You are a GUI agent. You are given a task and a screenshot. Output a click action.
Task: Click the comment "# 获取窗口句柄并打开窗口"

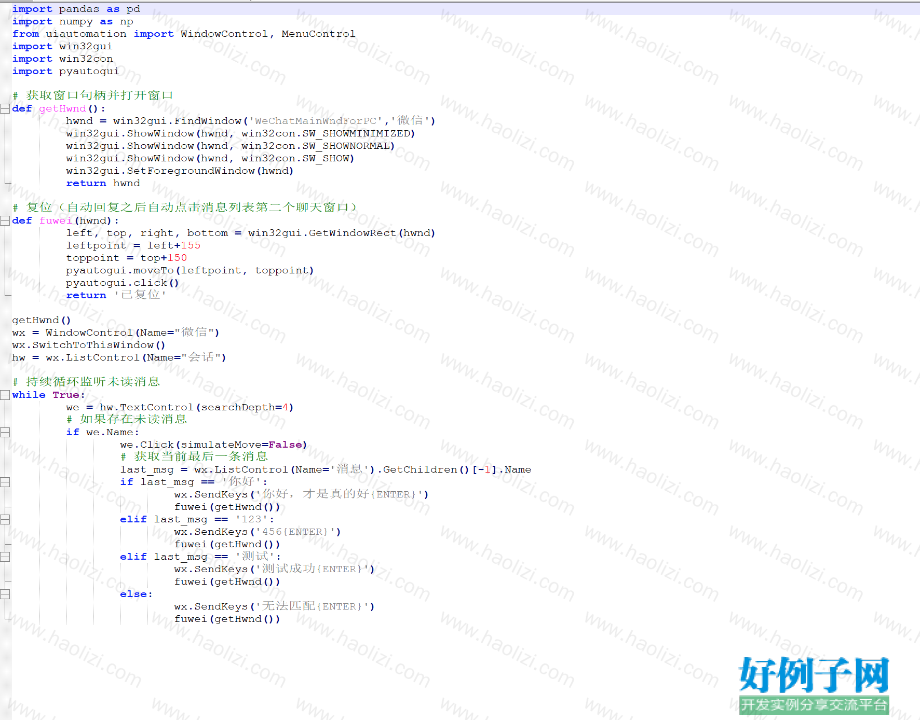coord(93,95)
